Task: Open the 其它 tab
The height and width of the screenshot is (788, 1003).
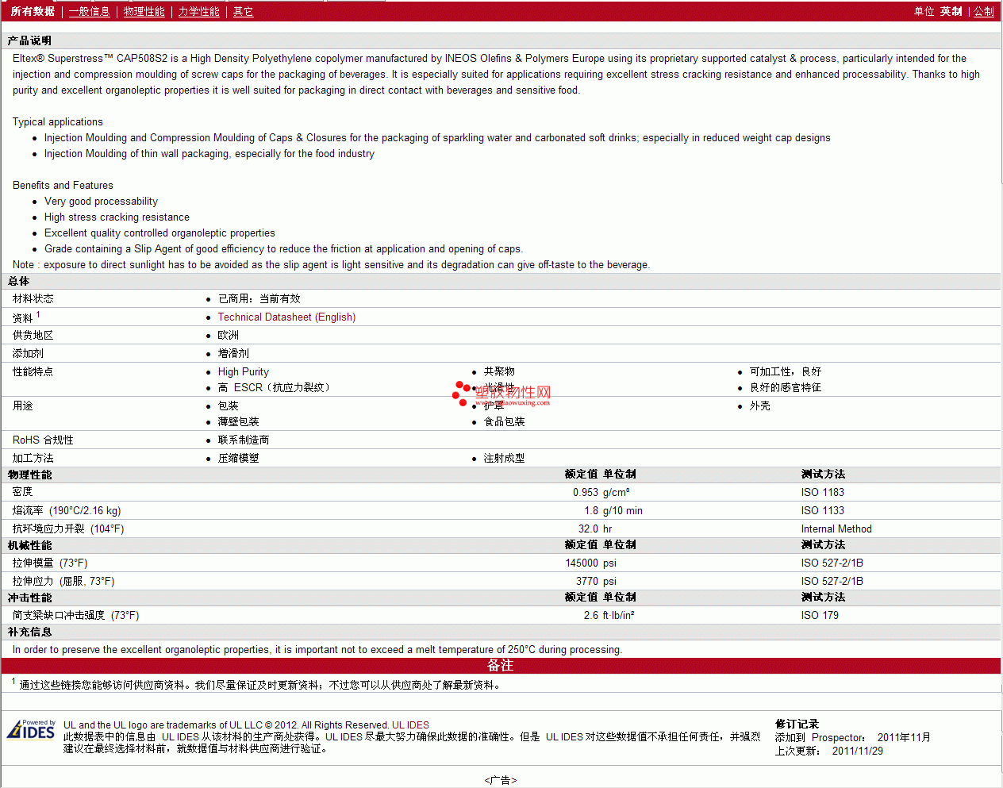Action: click(x=244, y=11)
